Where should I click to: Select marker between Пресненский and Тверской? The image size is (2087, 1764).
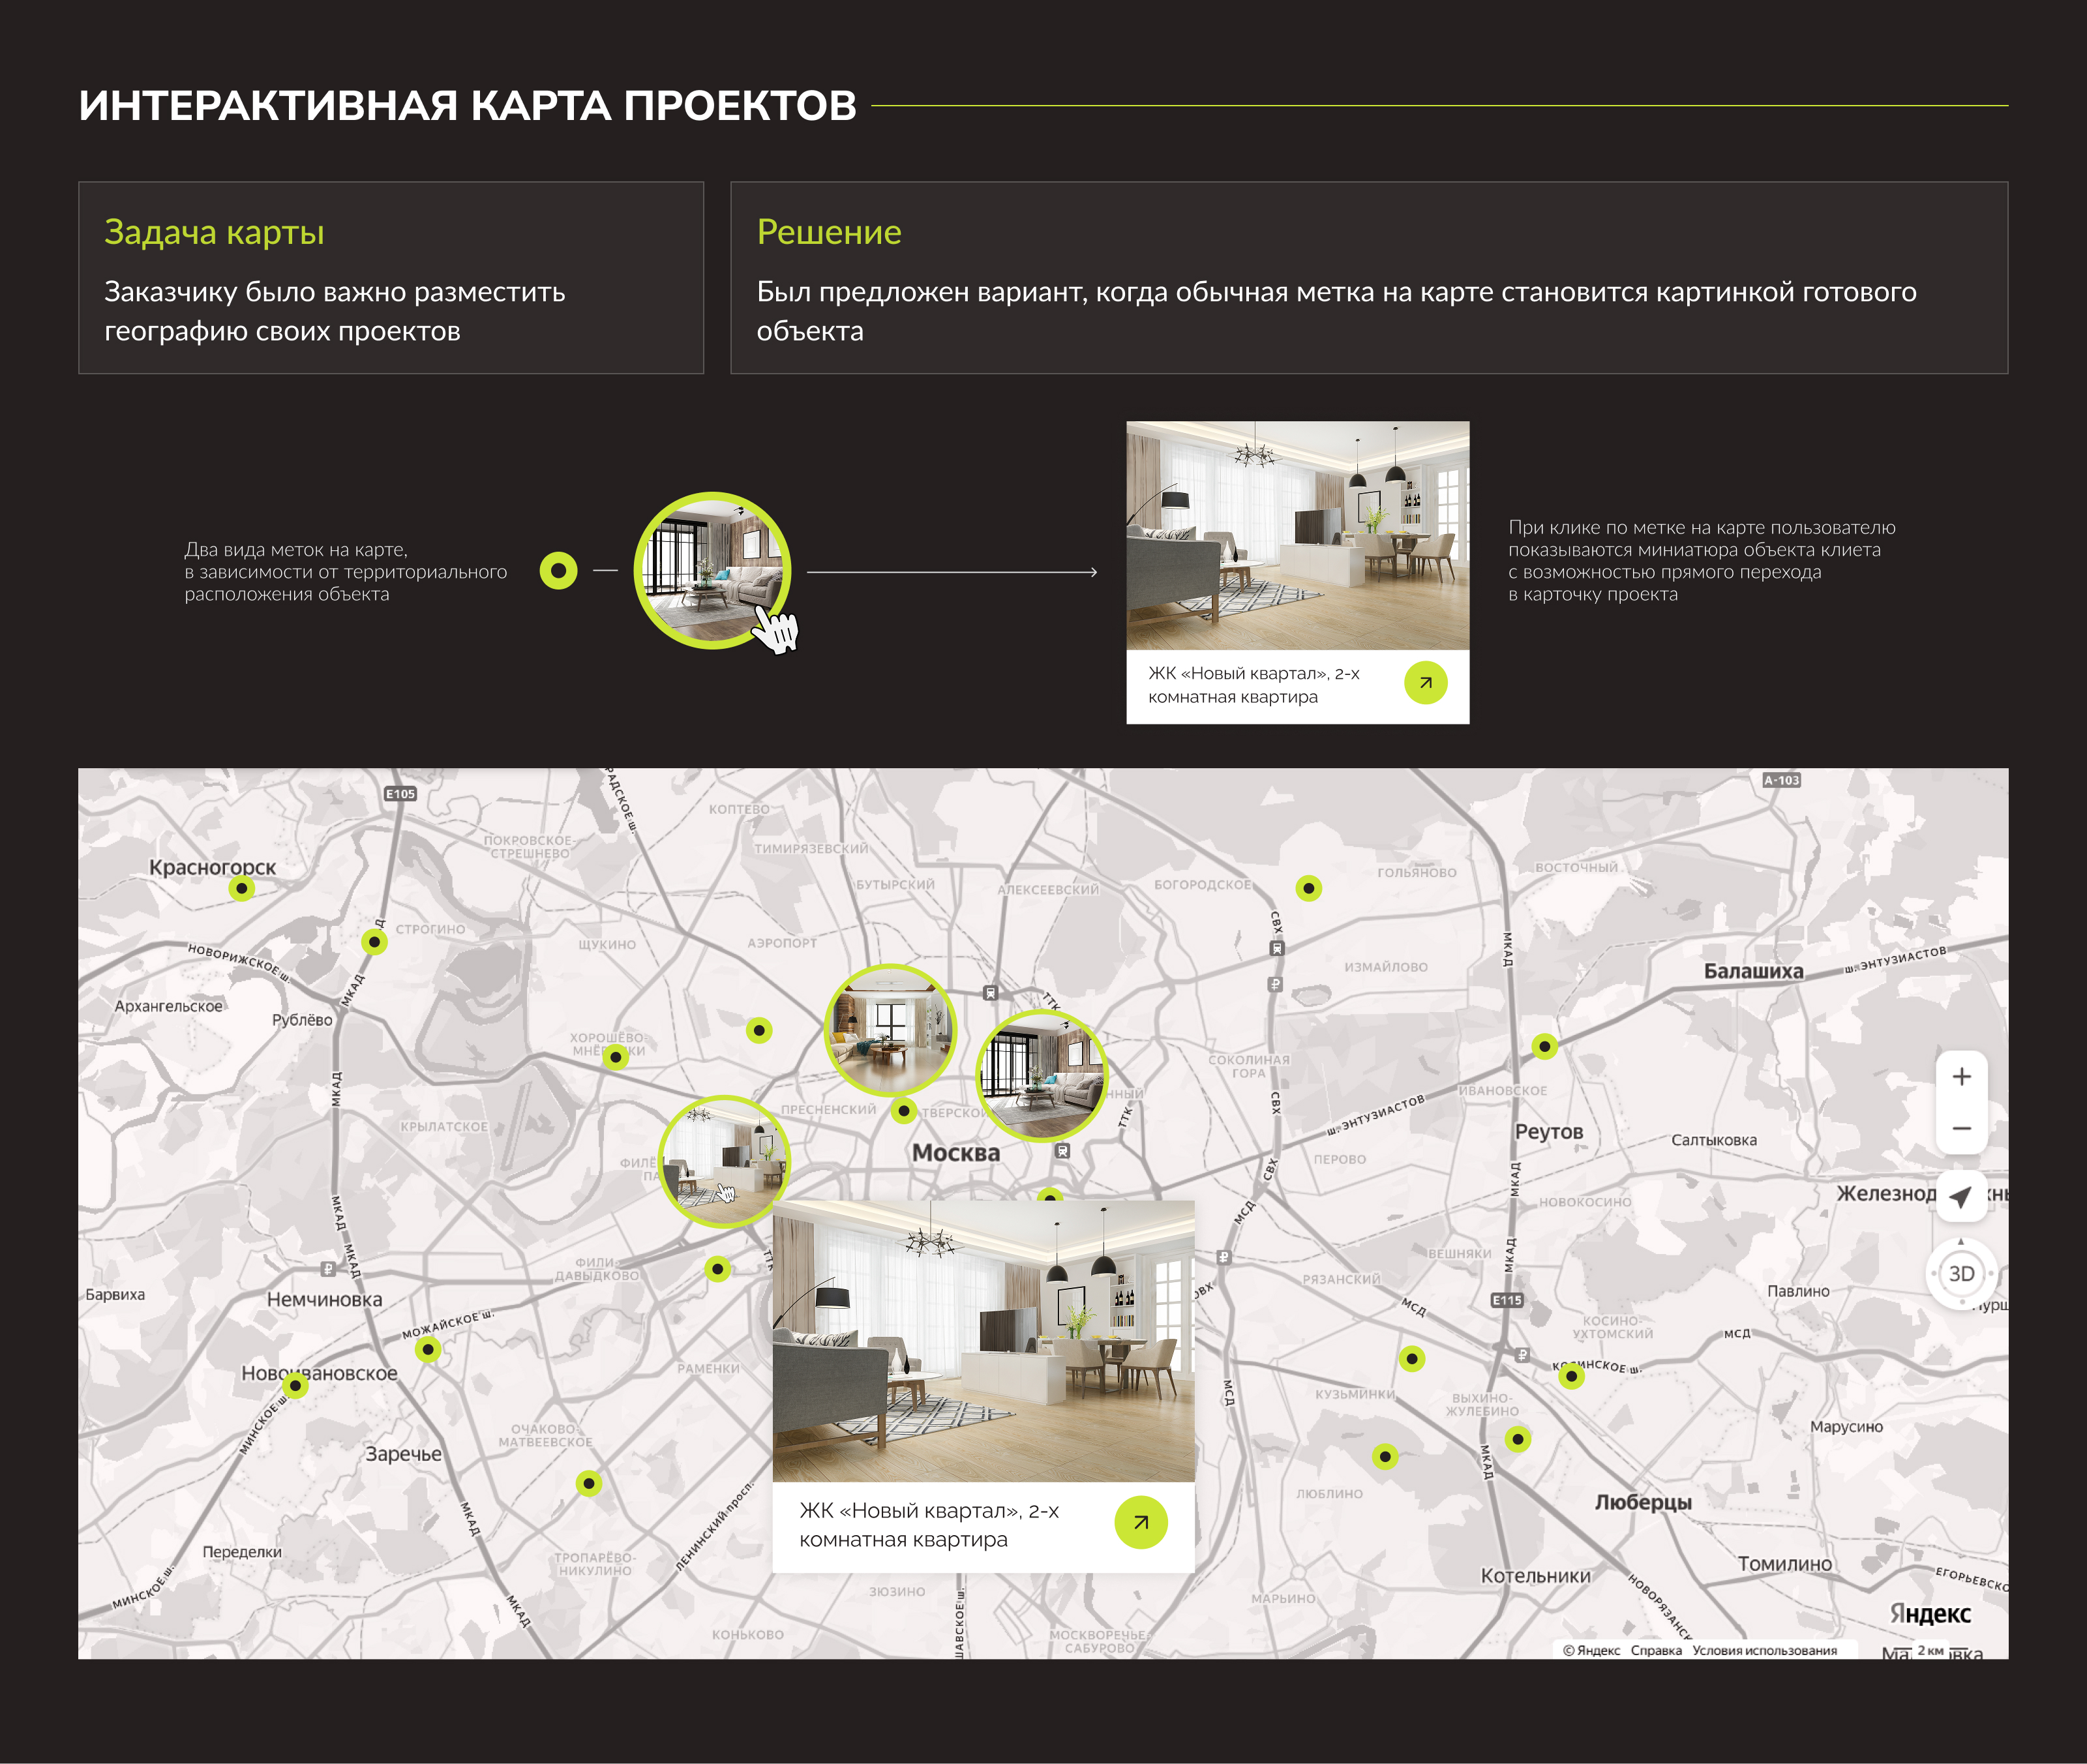[904, 1110]
